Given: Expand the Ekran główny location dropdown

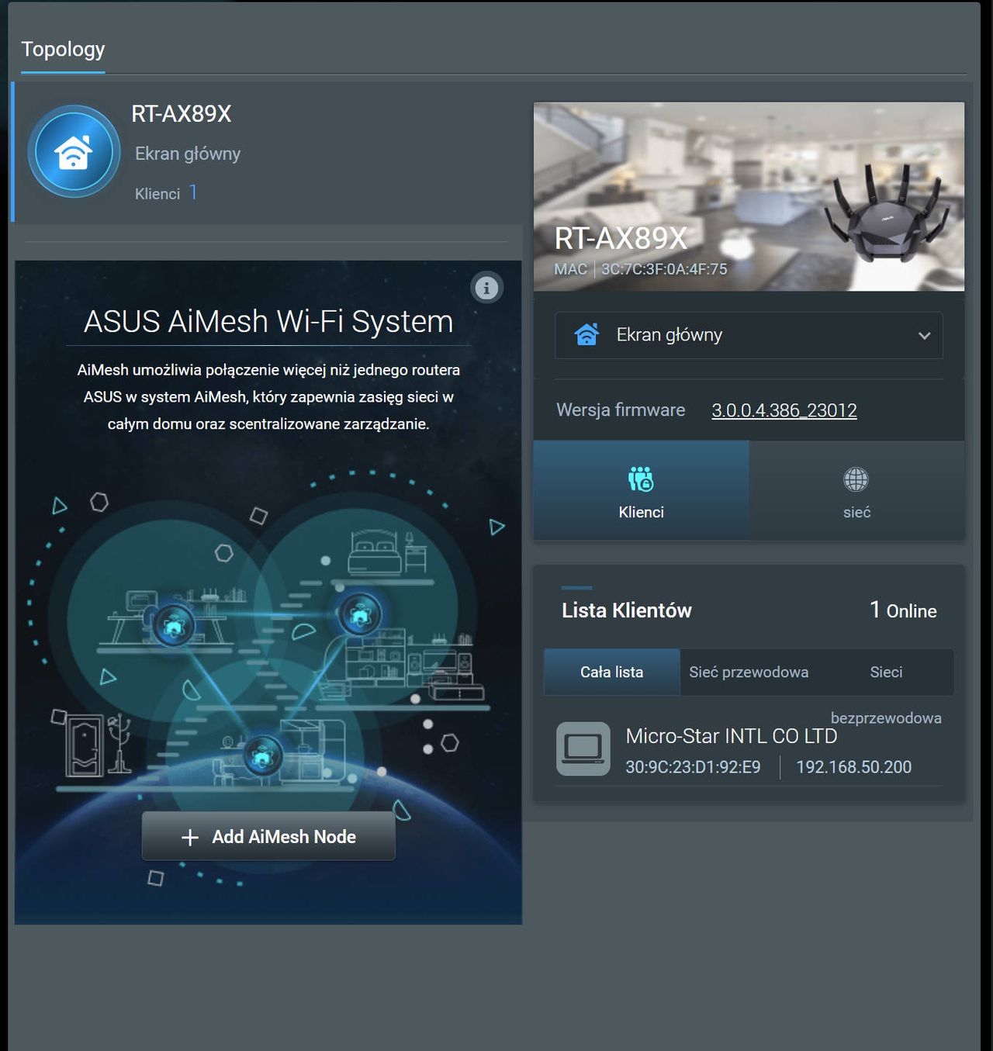Looking at the screenshot, I should [x=749, y=335].
